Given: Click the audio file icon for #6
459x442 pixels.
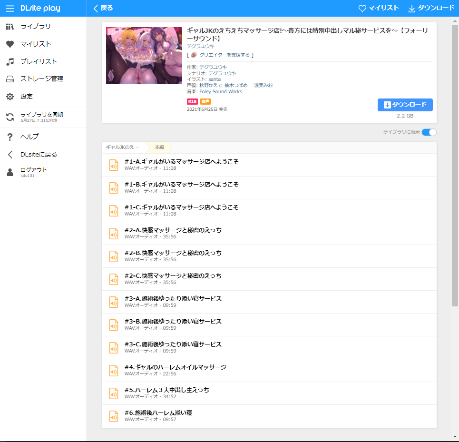Looking at the screenshot, I should click(x=114, y=416).
